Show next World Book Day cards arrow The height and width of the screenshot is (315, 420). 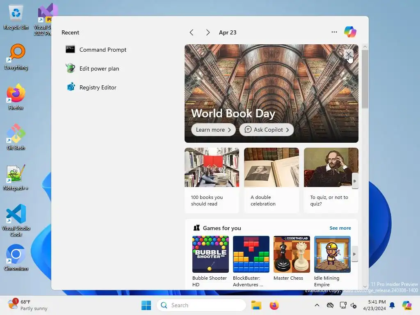coord(355,181)
